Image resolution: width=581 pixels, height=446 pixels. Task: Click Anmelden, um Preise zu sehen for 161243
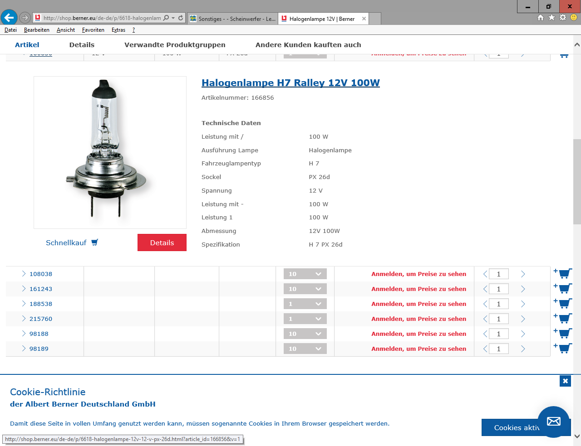pyautogui.click(x=419, y=289)
